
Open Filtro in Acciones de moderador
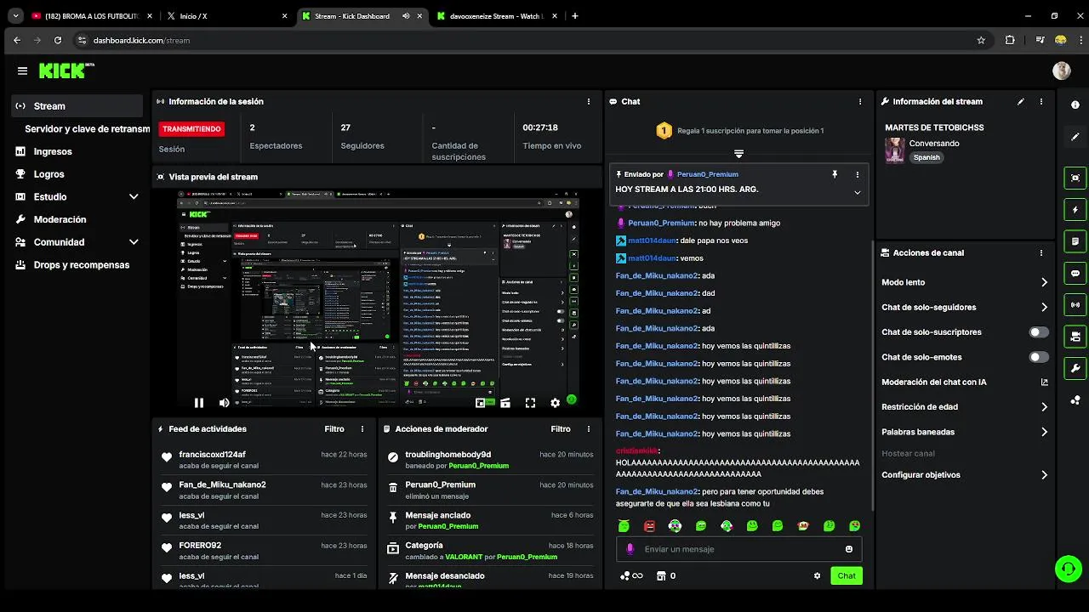tap(561, 429)
